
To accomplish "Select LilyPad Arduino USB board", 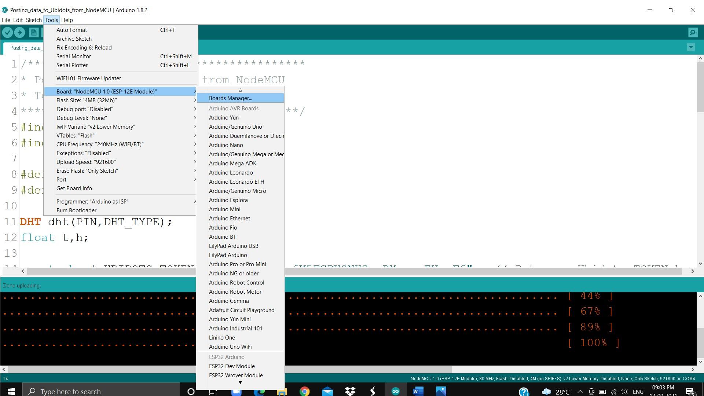I will (240, 246).
